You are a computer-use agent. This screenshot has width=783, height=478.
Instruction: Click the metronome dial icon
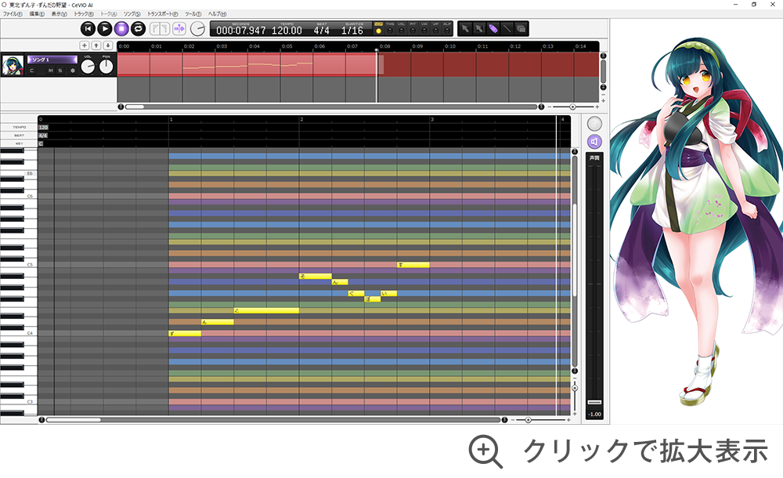(x=198, y=28)
